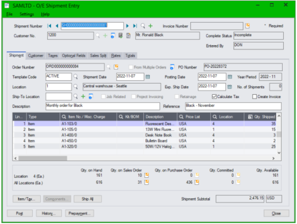Drill down All Locations Qty. on Purchase Order

tap(197, 182)
